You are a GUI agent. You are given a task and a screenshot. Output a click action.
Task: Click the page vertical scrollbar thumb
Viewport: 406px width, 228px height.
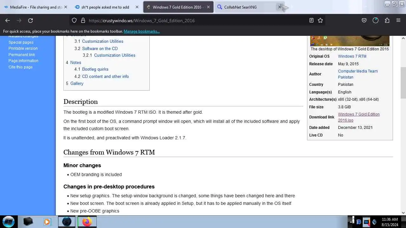(x=403, y=83)
